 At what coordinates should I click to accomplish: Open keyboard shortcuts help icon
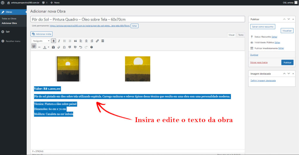coord(91,47)
